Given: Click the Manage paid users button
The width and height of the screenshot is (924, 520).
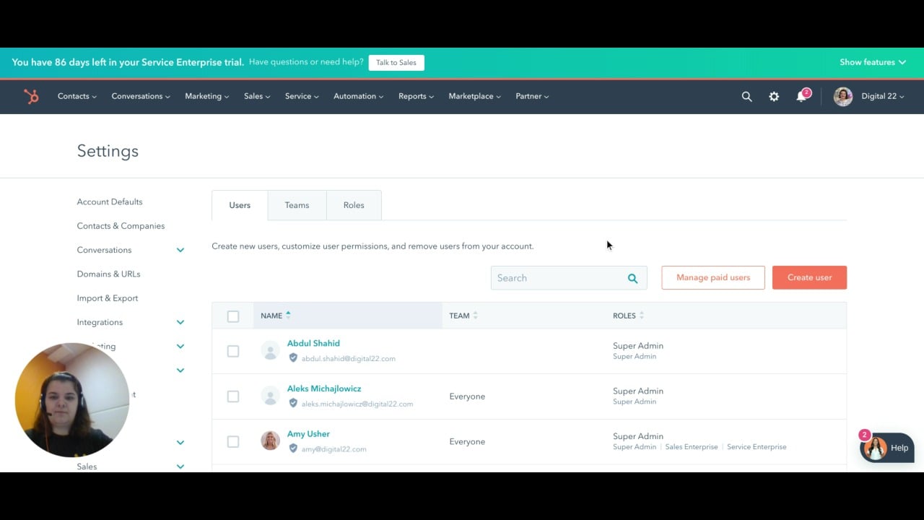Looking at the screenshot, I should tap(712, 277).
